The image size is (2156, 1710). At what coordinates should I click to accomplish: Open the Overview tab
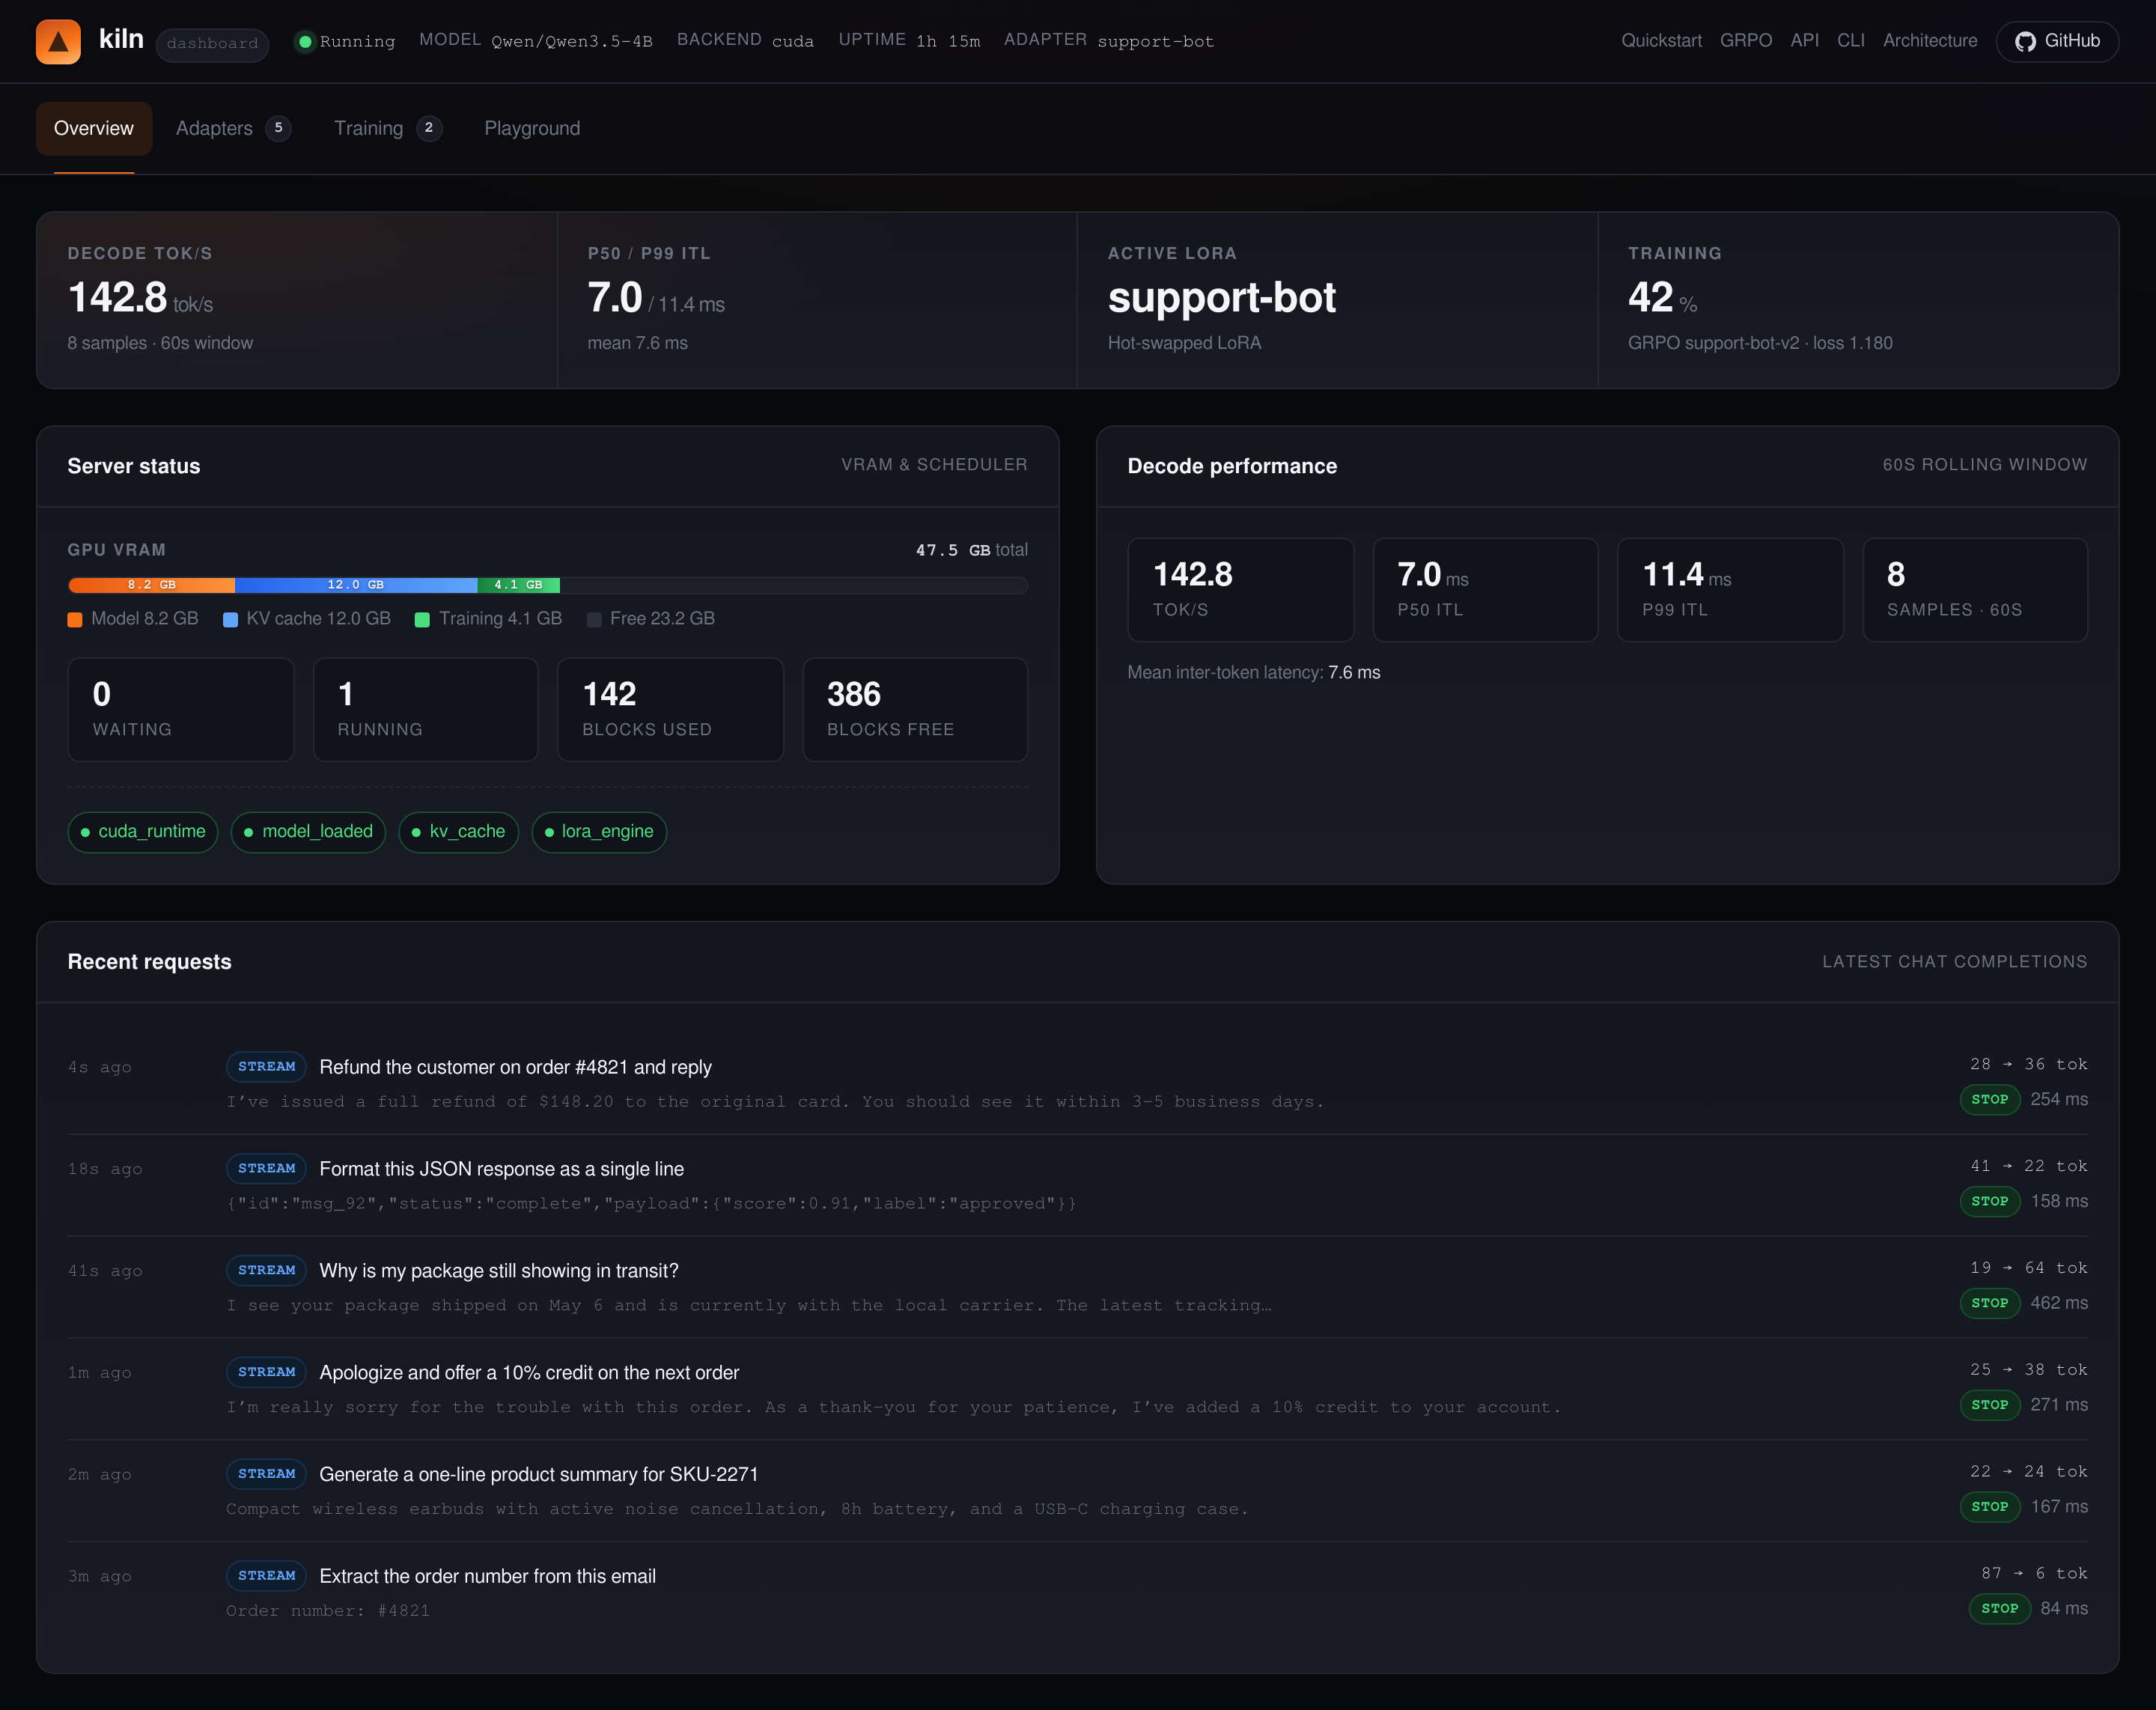94,128
